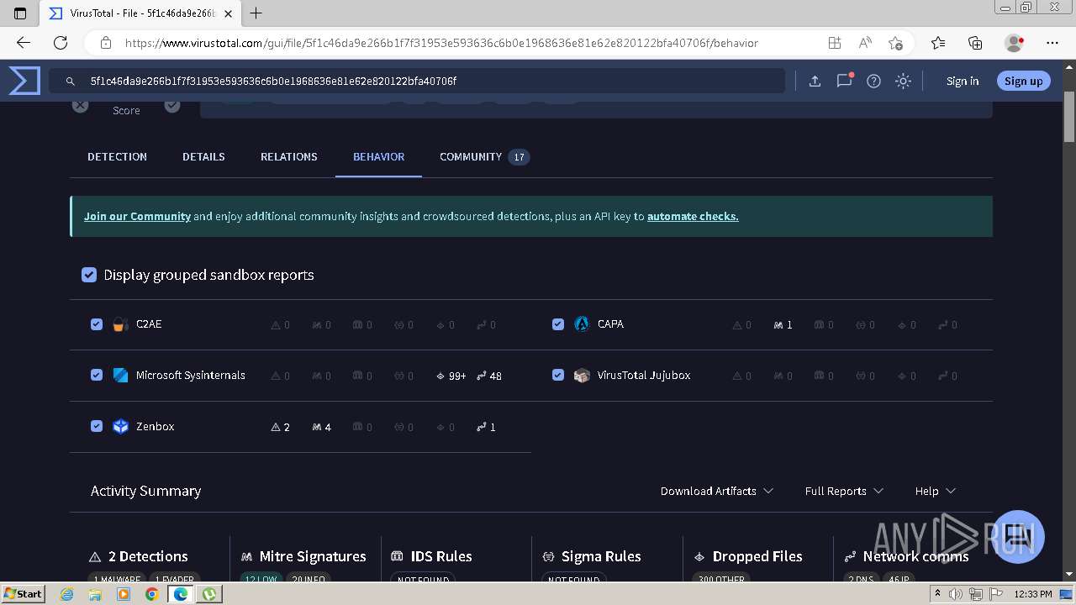
Task: Switch to the Relations tab
Action: click(x=288, y=156)
